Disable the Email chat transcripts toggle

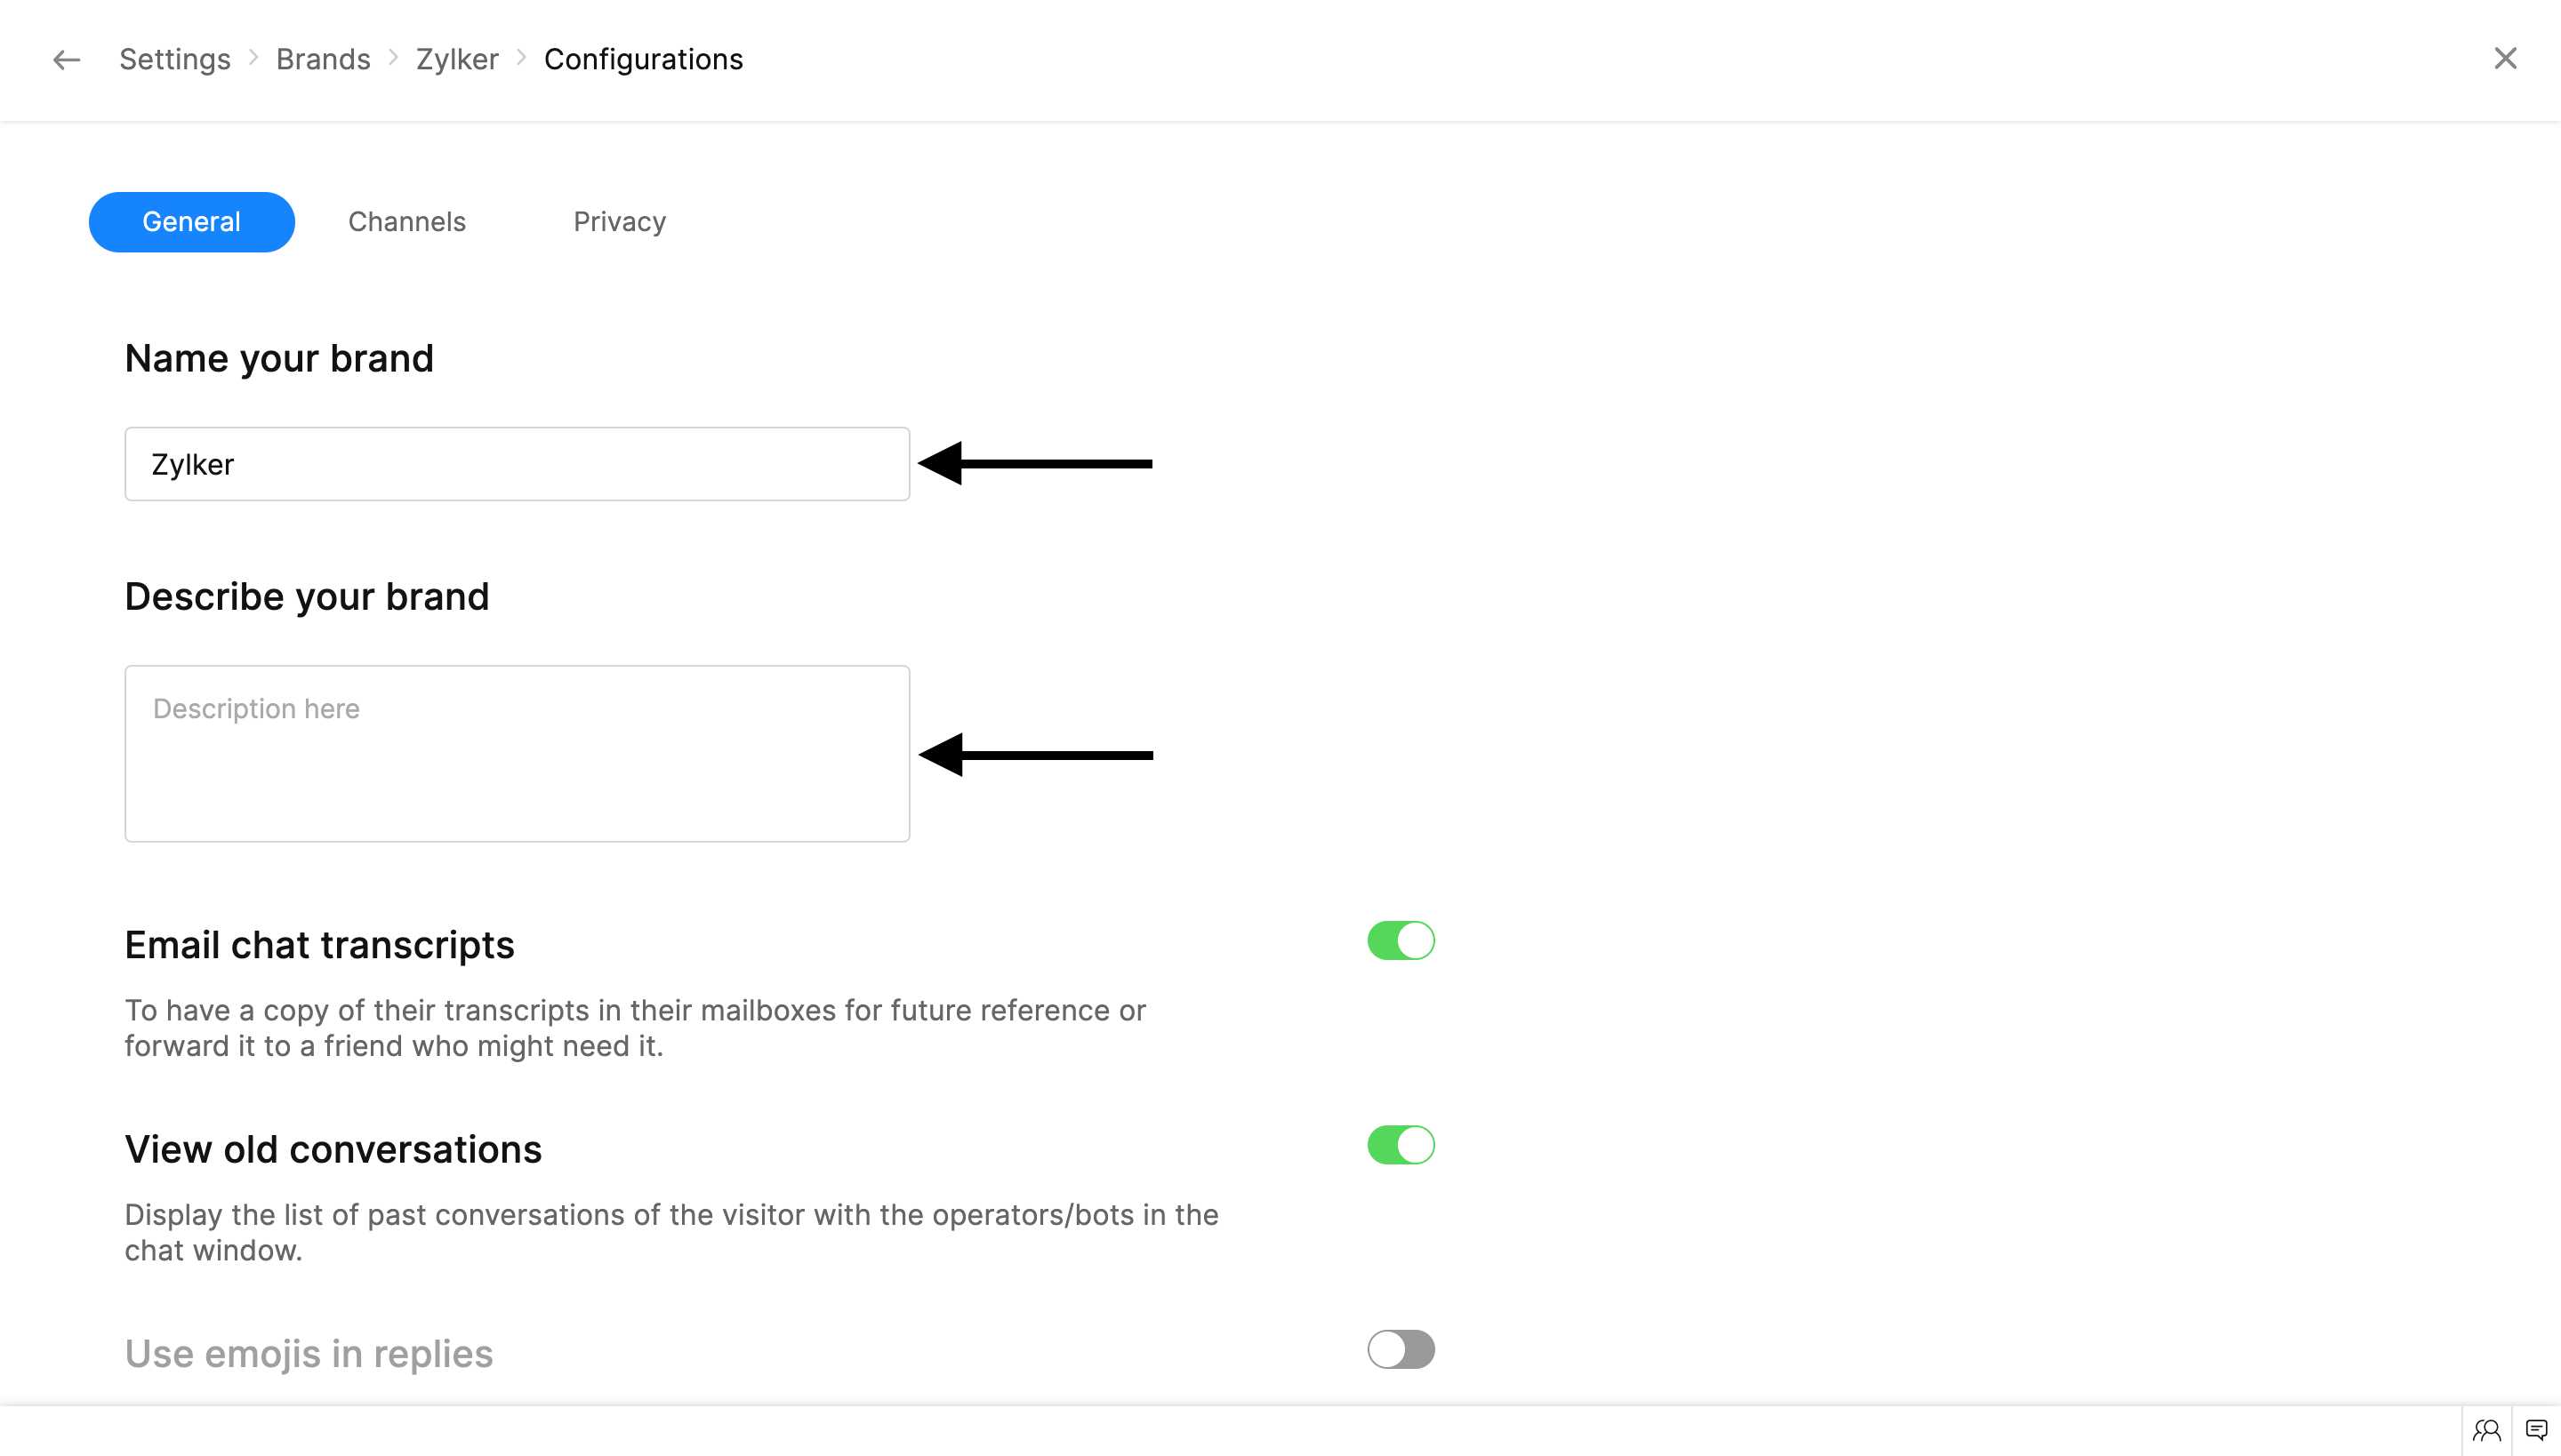tap(1401, 941)
